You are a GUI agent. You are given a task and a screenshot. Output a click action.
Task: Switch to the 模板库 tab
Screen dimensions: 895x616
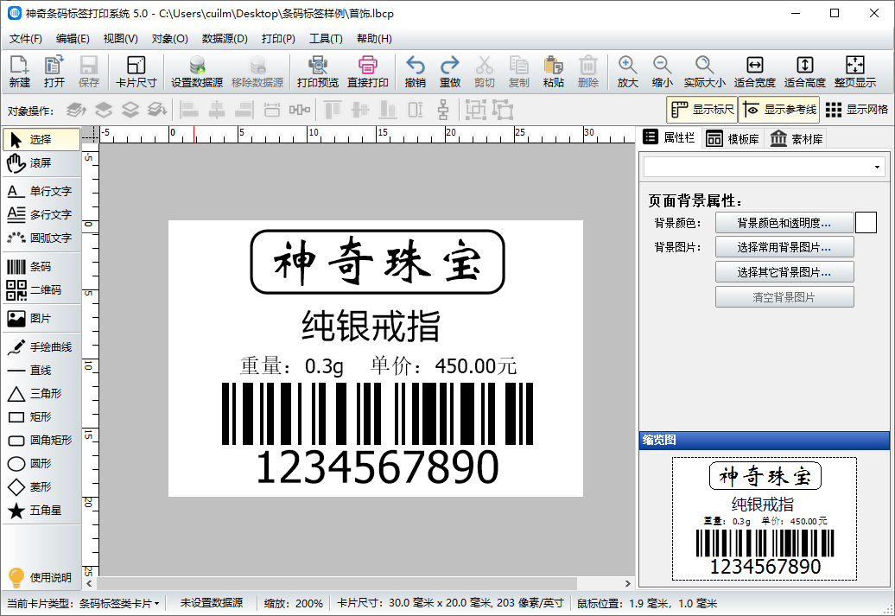coord(732,139)
